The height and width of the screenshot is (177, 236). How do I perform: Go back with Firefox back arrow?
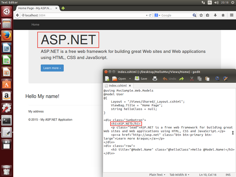pos(17,15)
